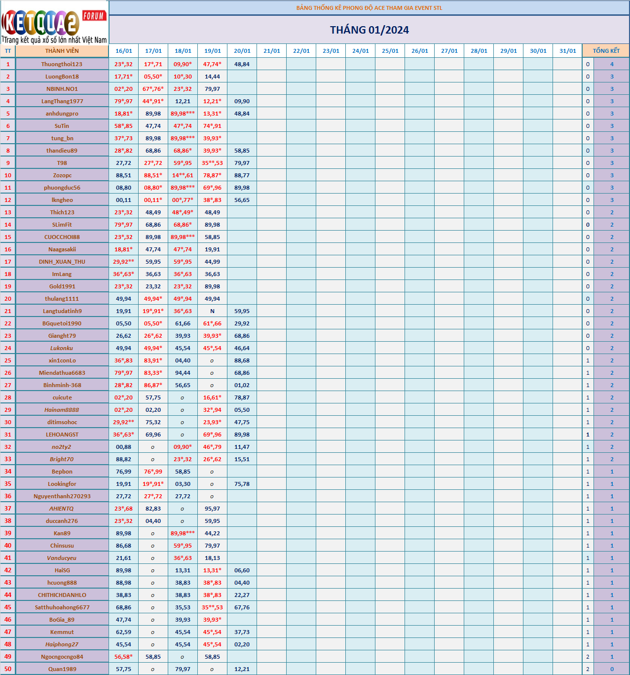630x675 pixels.
Task: Select member name CUOCCHOI88
Action: 62,237
